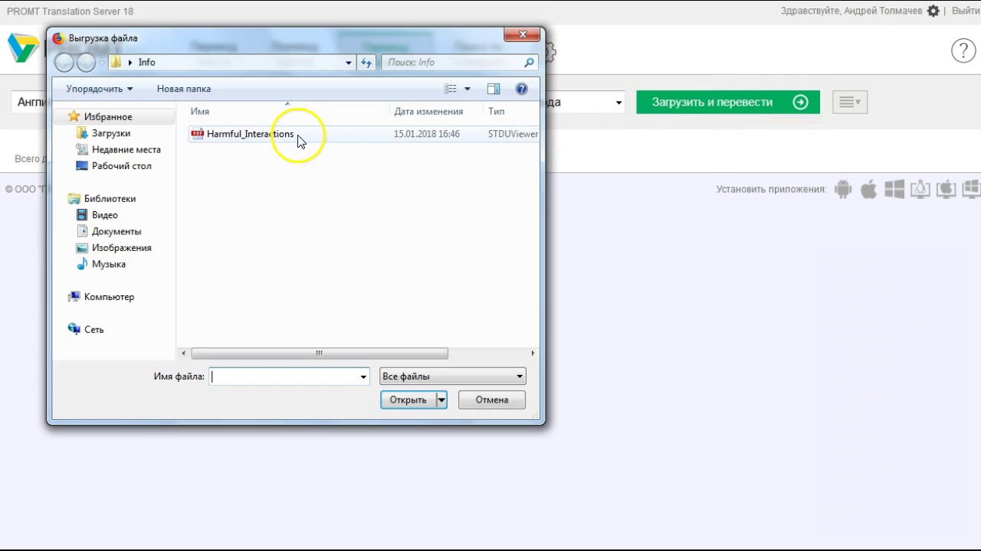Open the Имя файла combo dropdown
The image size is (981, 551).
coord(363,377)
